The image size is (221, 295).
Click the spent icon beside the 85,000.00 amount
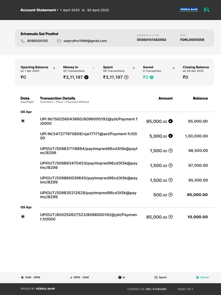(170, 217)
